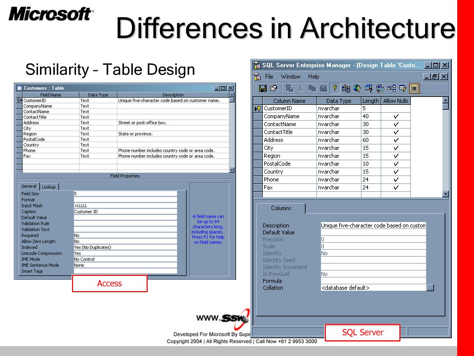Click the Column Name header in SQL Server grid
The image size is (474, 356).
click(289, 101)
